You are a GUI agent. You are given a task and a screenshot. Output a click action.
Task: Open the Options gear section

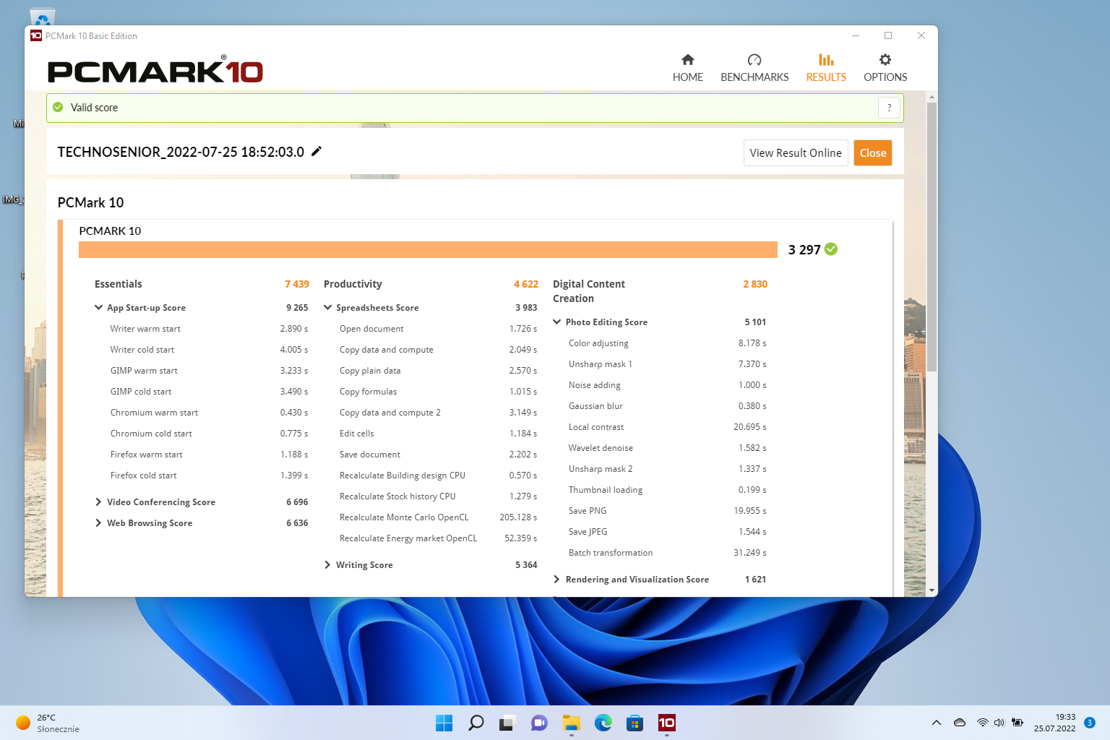coord(885,68)
